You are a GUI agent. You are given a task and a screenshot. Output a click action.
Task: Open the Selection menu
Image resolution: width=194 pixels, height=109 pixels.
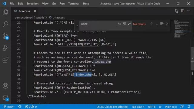(x=32, y=4)
